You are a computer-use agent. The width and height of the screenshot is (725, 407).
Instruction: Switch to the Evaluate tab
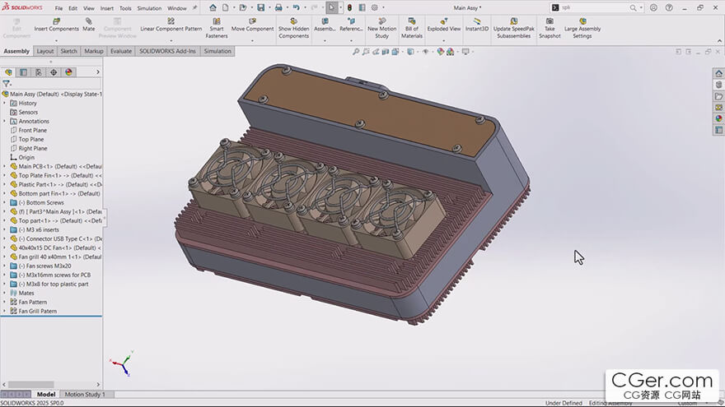(120, 51)
